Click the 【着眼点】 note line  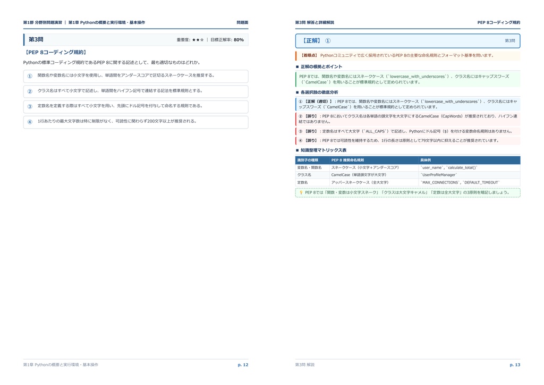tap(407, 55)
